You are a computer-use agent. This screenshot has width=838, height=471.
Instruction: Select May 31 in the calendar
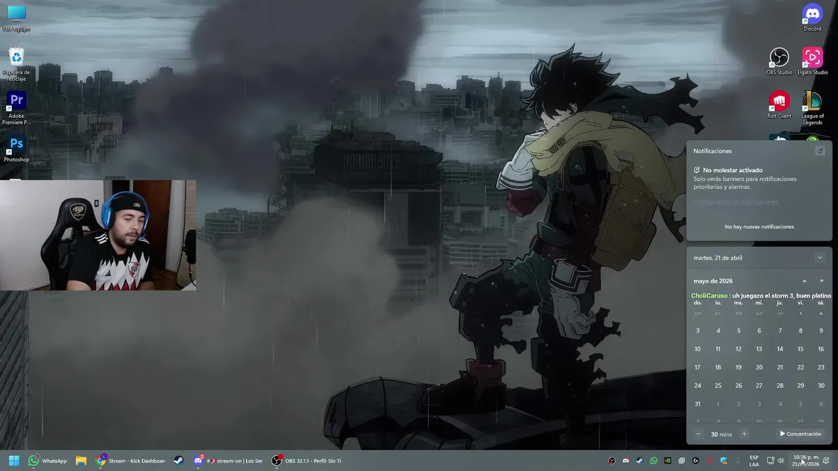point(697,404)
